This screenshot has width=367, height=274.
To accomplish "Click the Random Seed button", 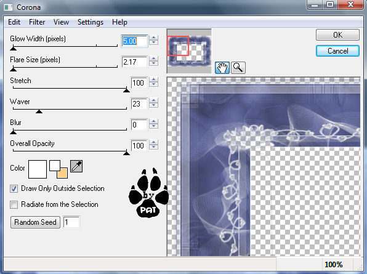I will coord(35,222).
